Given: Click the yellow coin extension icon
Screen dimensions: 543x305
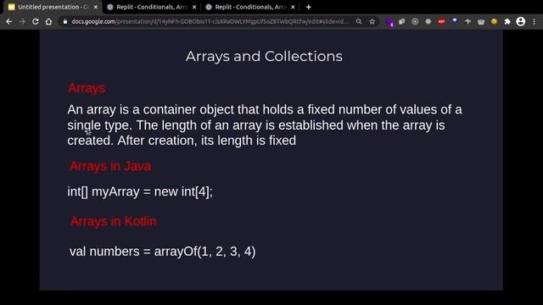Looking at the screenshot, I should tap(494, 21).
